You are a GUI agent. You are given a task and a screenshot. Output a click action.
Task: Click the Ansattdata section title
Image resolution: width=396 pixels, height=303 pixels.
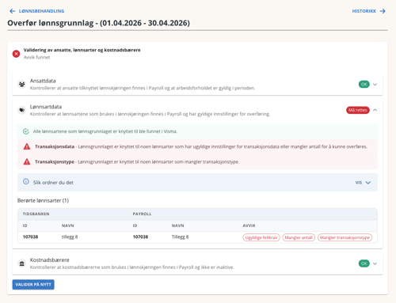pos(43,81)
